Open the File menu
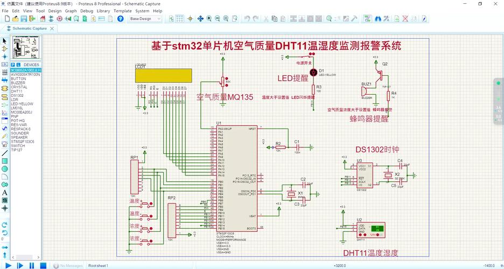This screenshot has width=504, height=269. 5,11
